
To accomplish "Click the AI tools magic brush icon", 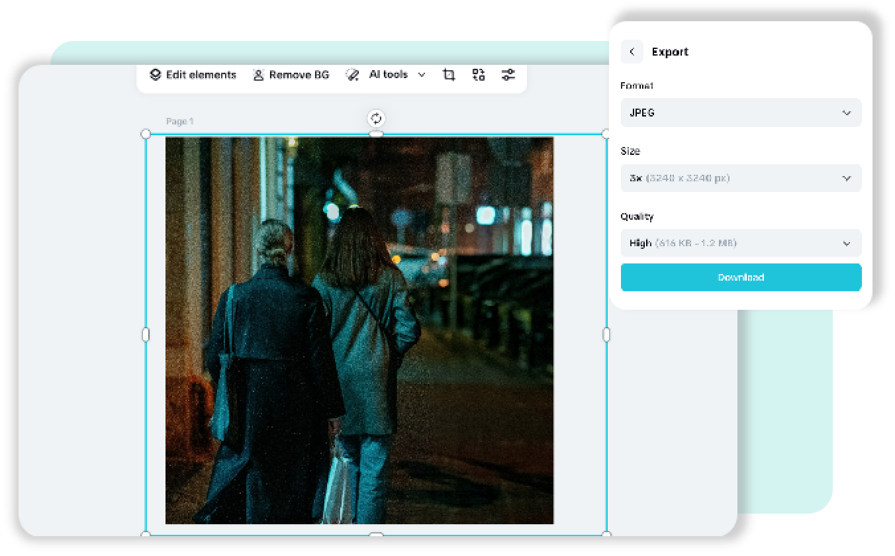I will point(352,75).
